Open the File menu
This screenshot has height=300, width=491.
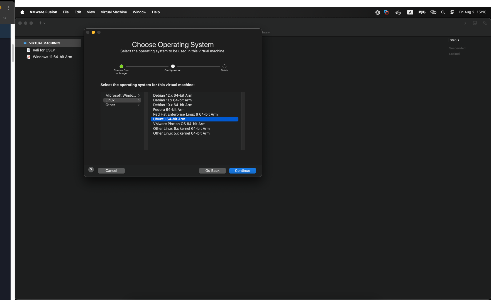[x=66, y=12]
